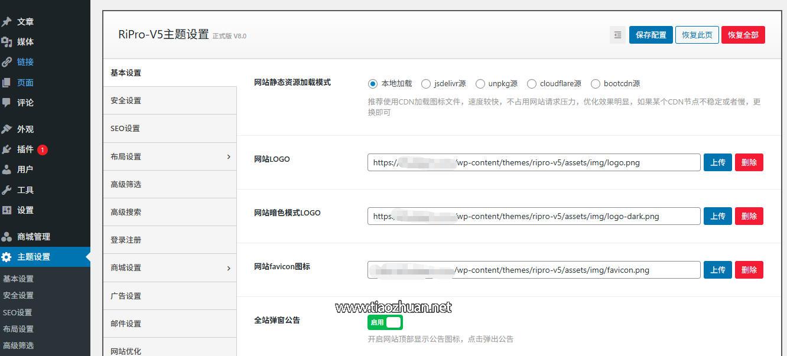This screenshot has width=787, height=356.
Task: Switch to the 广告设置 tab
Action: [x=126, y=295]
